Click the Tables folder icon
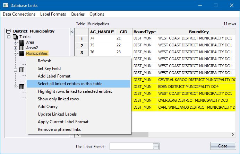This screenshot has height=154, width=240. 15,37
